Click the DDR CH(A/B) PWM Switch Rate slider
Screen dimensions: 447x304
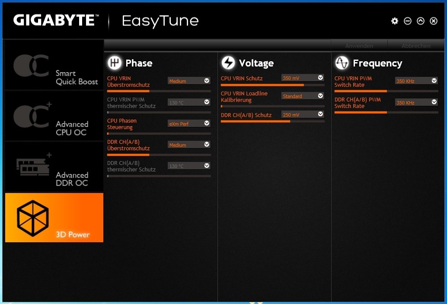point(386,112)
